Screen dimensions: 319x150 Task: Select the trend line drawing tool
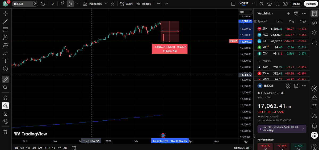pyautogui.click(x=5, y=22)
